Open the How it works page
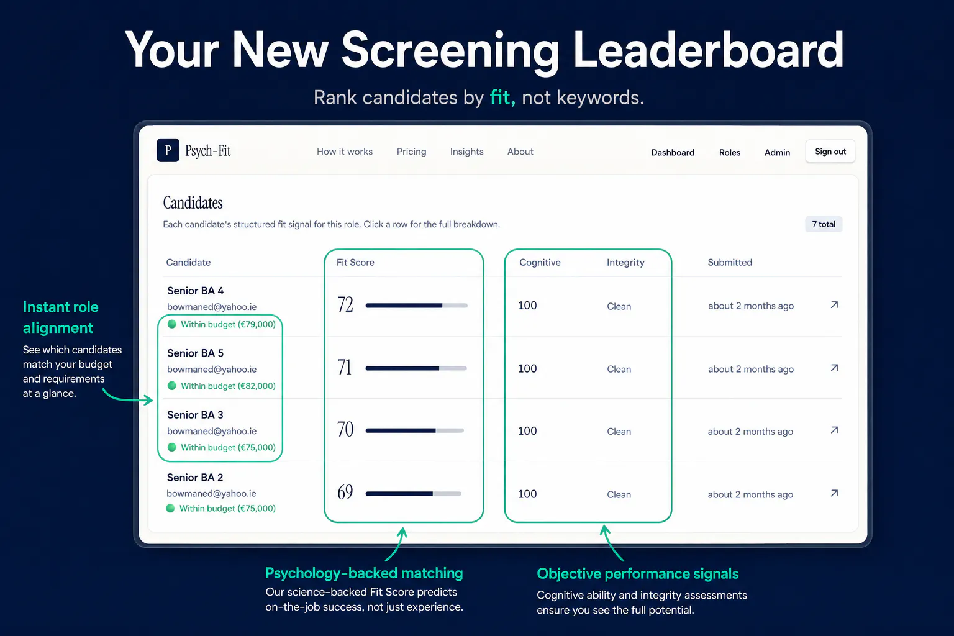 pos(345,152)
